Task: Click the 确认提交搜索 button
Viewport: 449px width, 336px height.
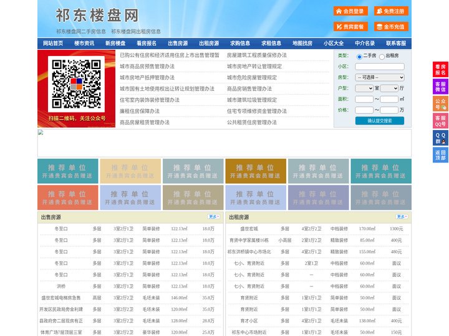Action: 380,121
